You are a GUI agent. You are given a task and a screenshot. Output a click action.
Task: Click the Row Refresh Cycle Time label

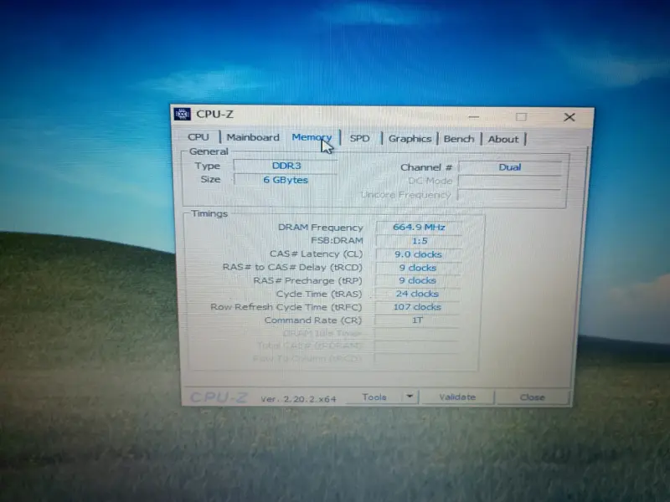(x=286, y=307)
